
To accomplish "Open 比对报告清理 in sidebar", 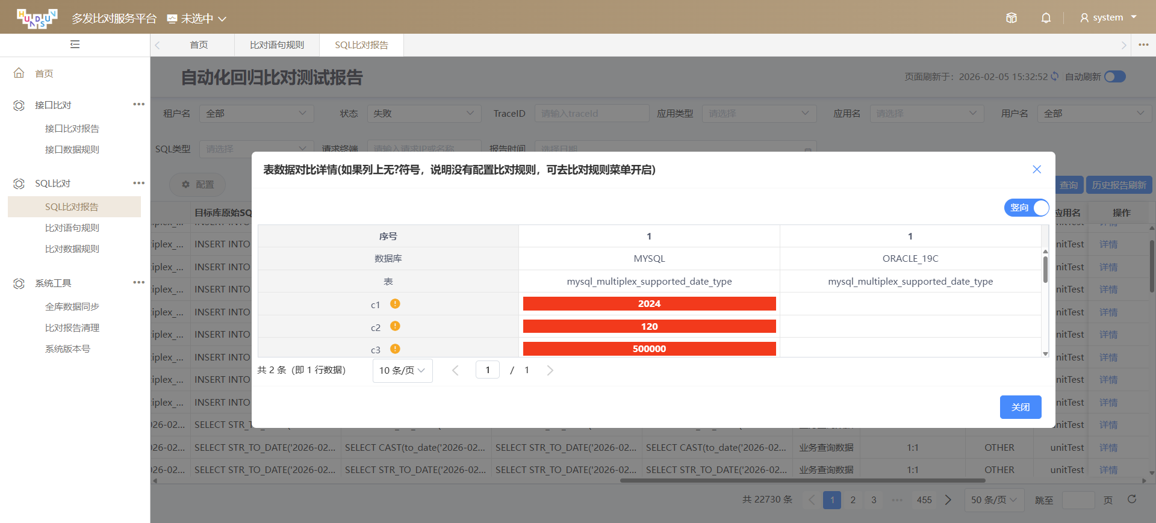I will (72, 328).
